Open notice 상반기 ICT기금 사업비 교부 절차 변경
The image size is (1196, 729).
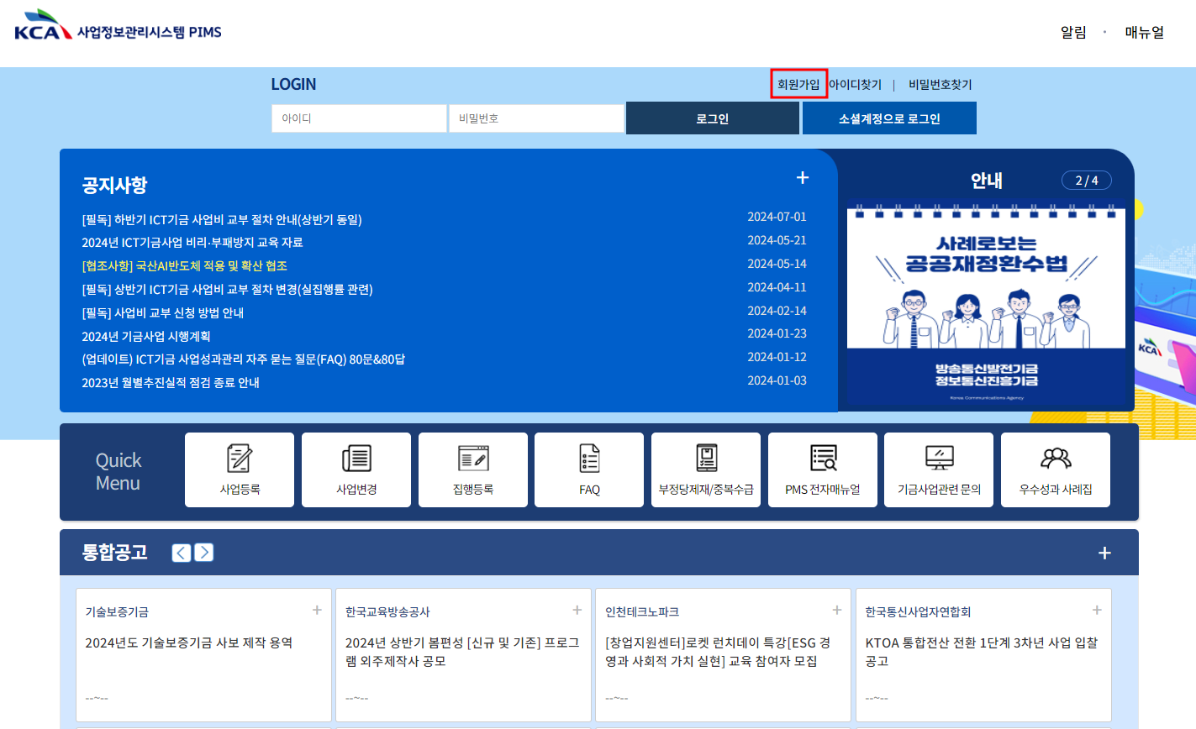click(x=227, y=290)
